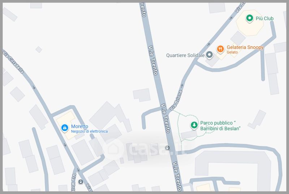Click the casa.it house logo watermark
This screenshot has width=289, height=194.
pyautogui.click(x=113, y=148)
